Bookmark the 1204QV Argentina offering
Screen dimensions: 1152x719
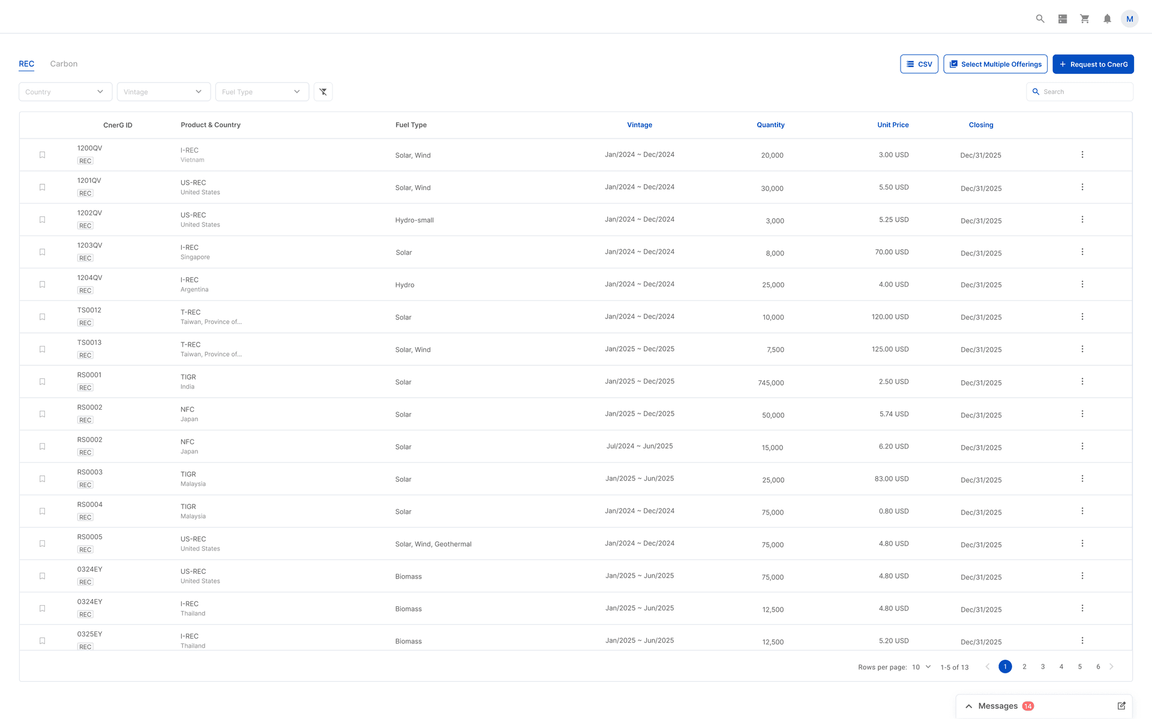point(42,284)
